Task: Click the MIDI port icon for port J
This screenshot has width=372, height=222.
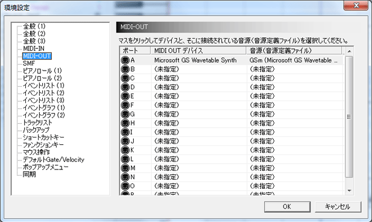Action: pos(125,141)
